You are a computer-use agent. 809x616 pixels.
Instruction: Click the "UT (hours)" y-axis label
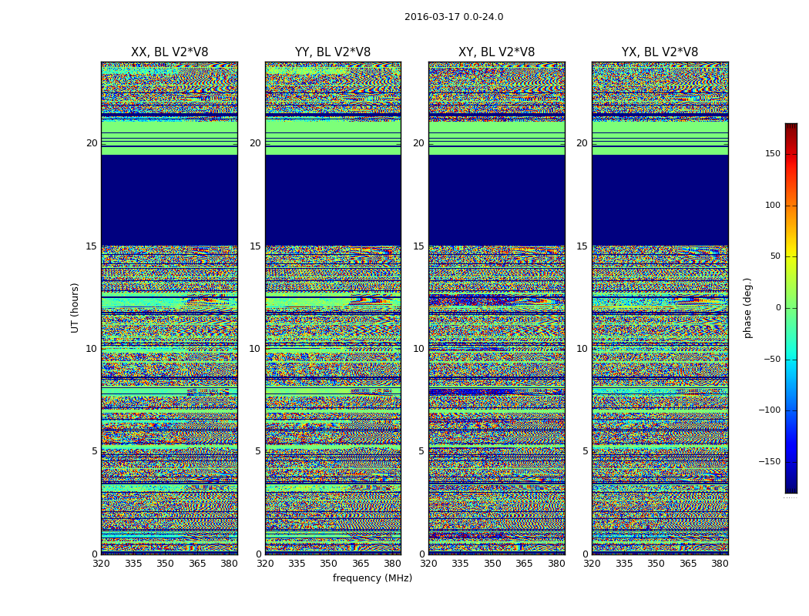tap(75, 308)
